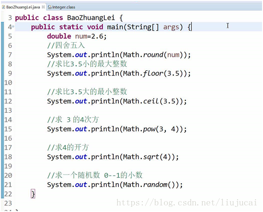The height and width of the screenshot is (212, 263).
Task: Place cursor on 'double num=2.6;' line
Action: click(77, 36)
